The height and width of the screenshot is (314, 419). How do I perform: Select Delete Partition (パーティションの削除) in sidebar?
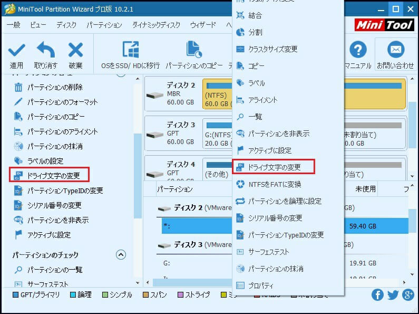tap(48, 87)
